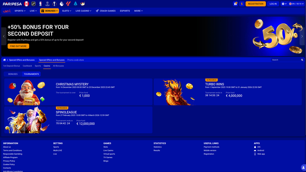Open Responsible Gambling footer link
Viewport: 306px width, 172px height.
tap(13, 154)
